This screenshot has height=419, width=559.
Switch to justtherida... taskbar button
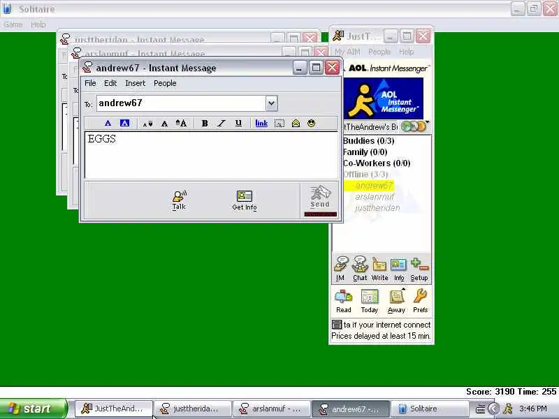tap(193, 409)
